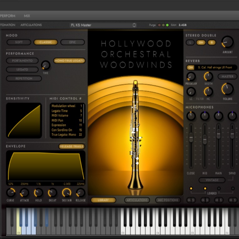Click the Reverb Volume knob
This screenshot has width=239, height=239.
pyautogui.click(x=227, y=89)
